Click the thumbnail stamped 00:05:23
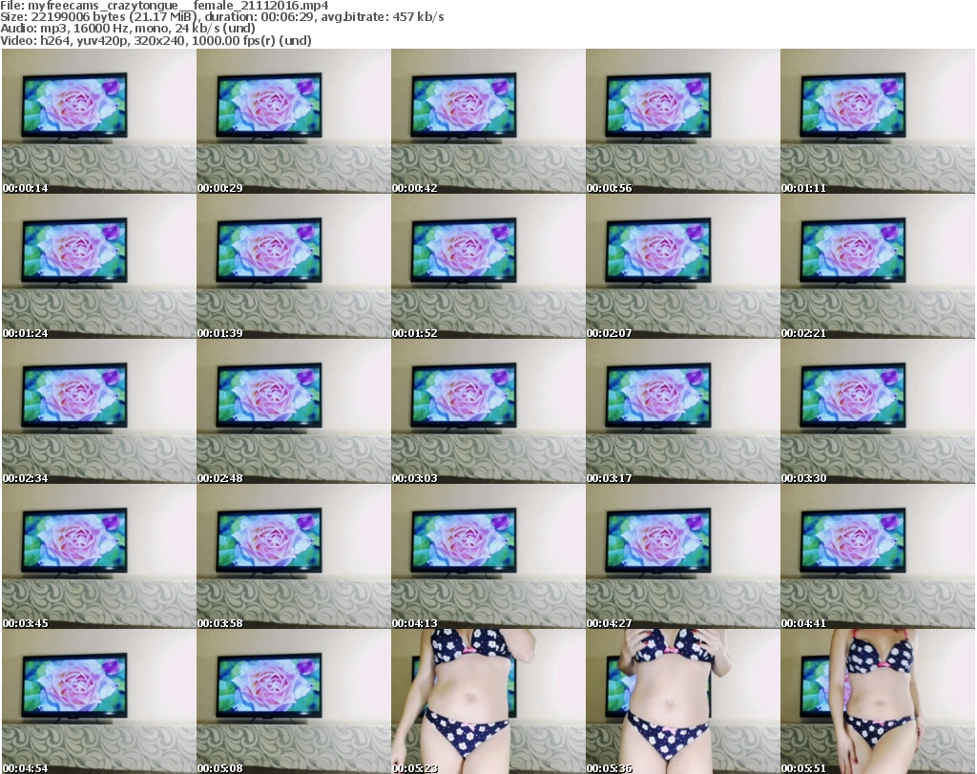This screenshot has width=977, height=774. coord(488,701)
